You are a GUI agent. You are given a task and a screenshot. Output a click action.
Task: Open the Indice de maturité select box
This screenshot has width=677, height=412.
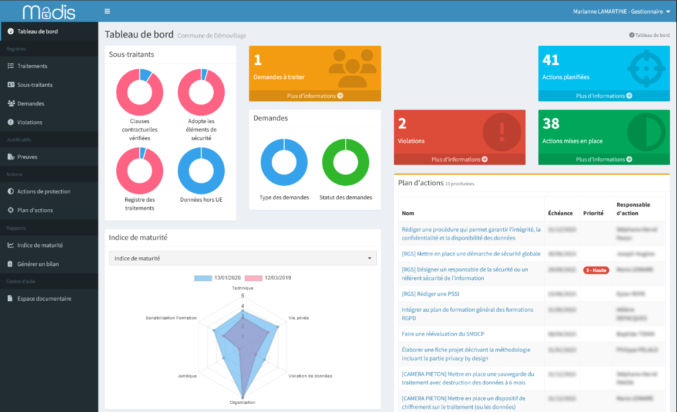pos(242,258)
